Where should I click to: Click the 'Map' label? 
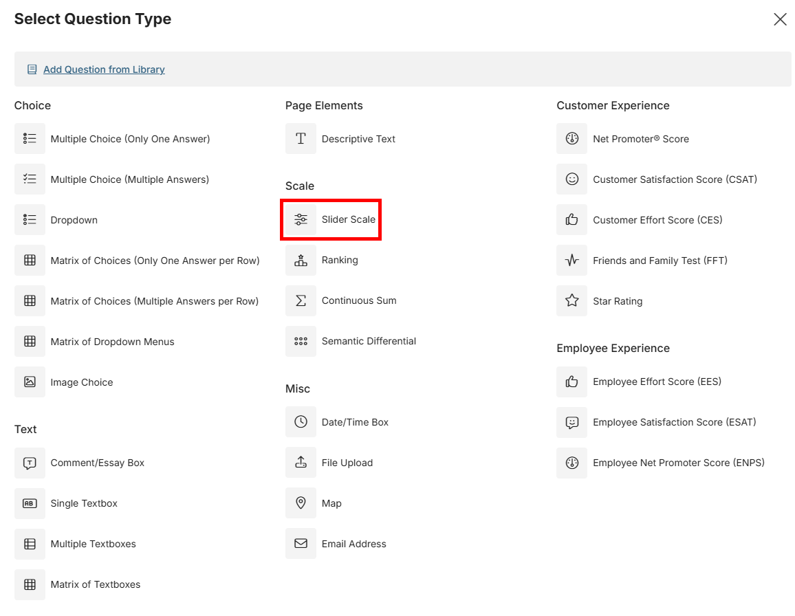pos(331,503)
